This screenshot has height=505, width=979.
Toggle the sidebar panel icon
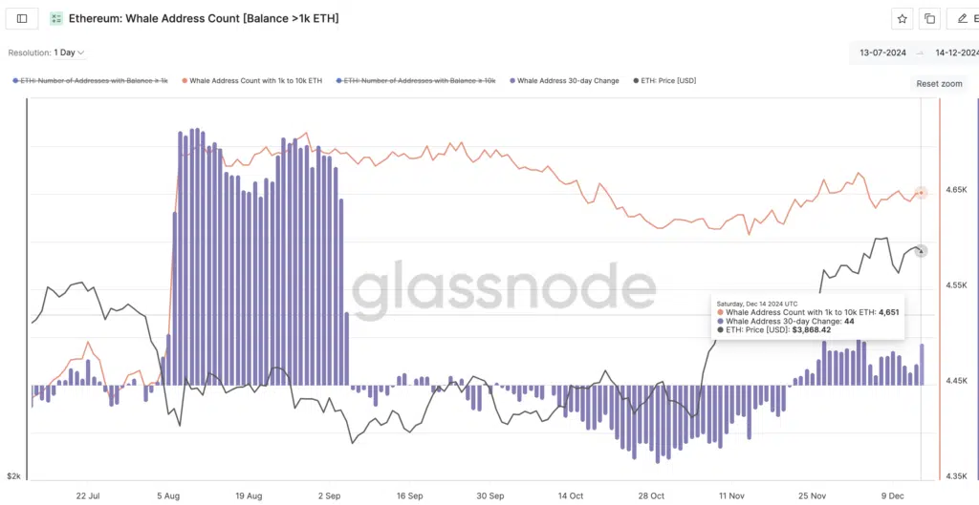[22, 18]
